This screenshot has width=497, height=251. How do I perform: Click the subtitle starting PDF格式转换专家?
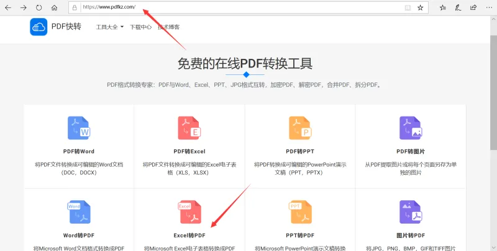pos(244,85)
